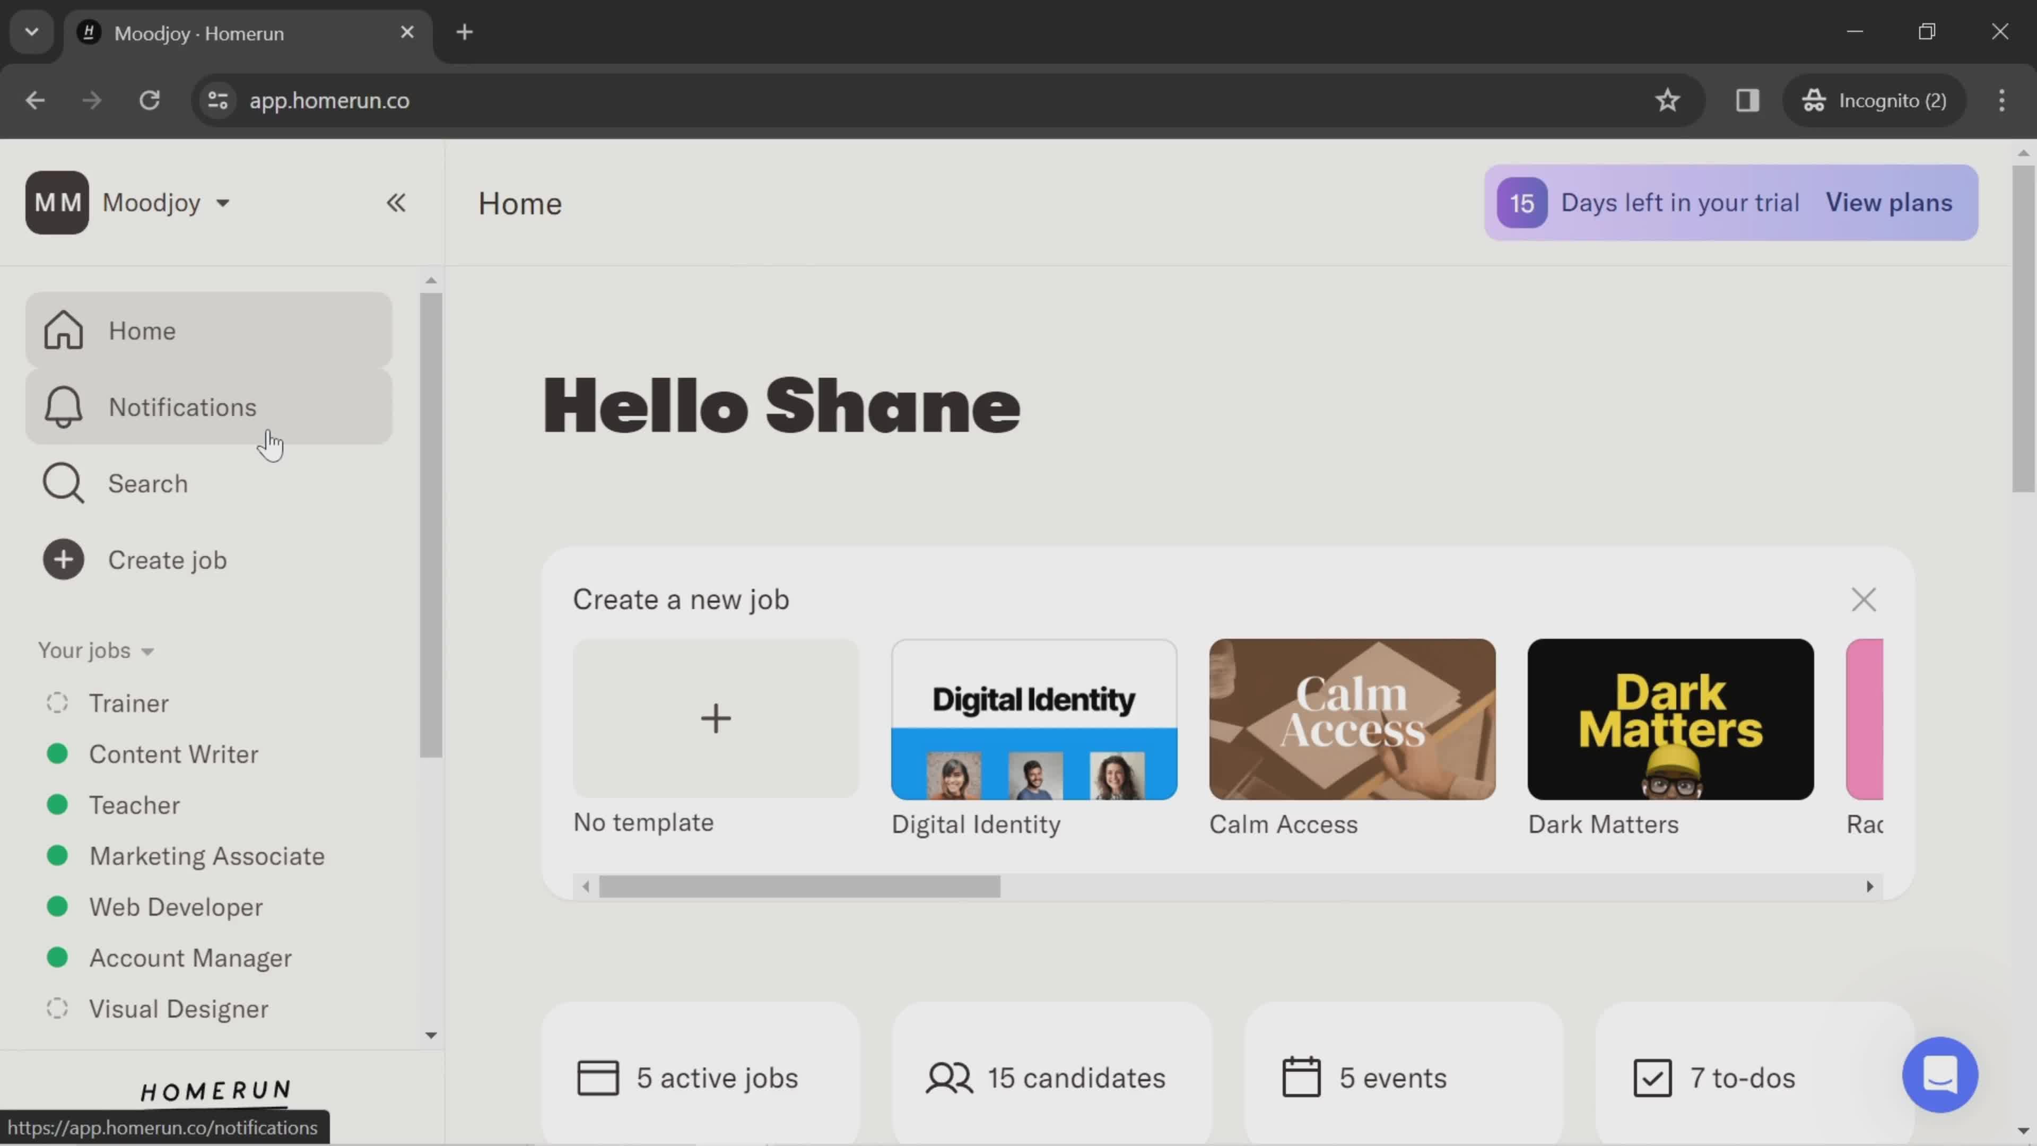This screenshot has height=1146, width=2037.
Task: Select the Moodjoy · Homerun tab
Action: (x=248, y=33)
